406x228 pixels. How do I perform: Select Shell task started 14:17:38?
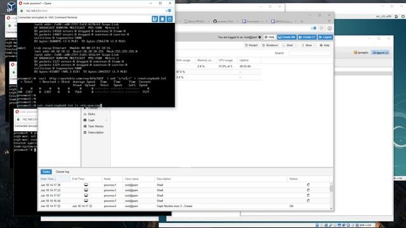[185, 185]
